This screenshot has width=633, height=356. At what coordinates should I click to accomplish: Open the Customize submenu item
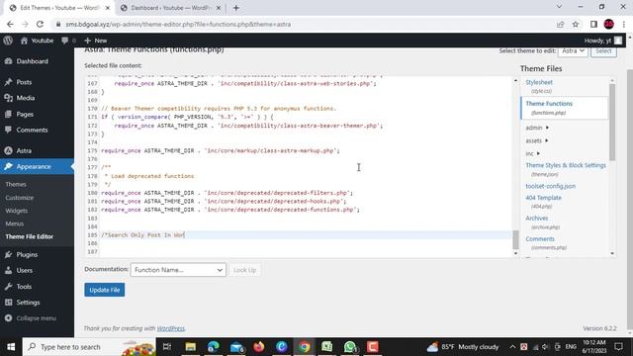[20, 198]
